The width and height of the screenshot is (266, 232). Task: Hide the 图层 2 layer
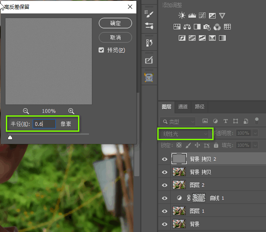(x=164, y=185)
